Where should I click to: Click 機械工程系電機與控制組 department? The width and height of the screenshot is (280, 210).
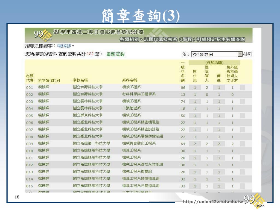pos(142,136)
